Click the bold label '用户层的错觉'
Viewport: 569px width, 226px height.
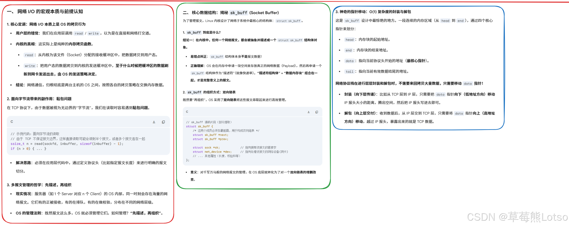[x=27, y=33]
